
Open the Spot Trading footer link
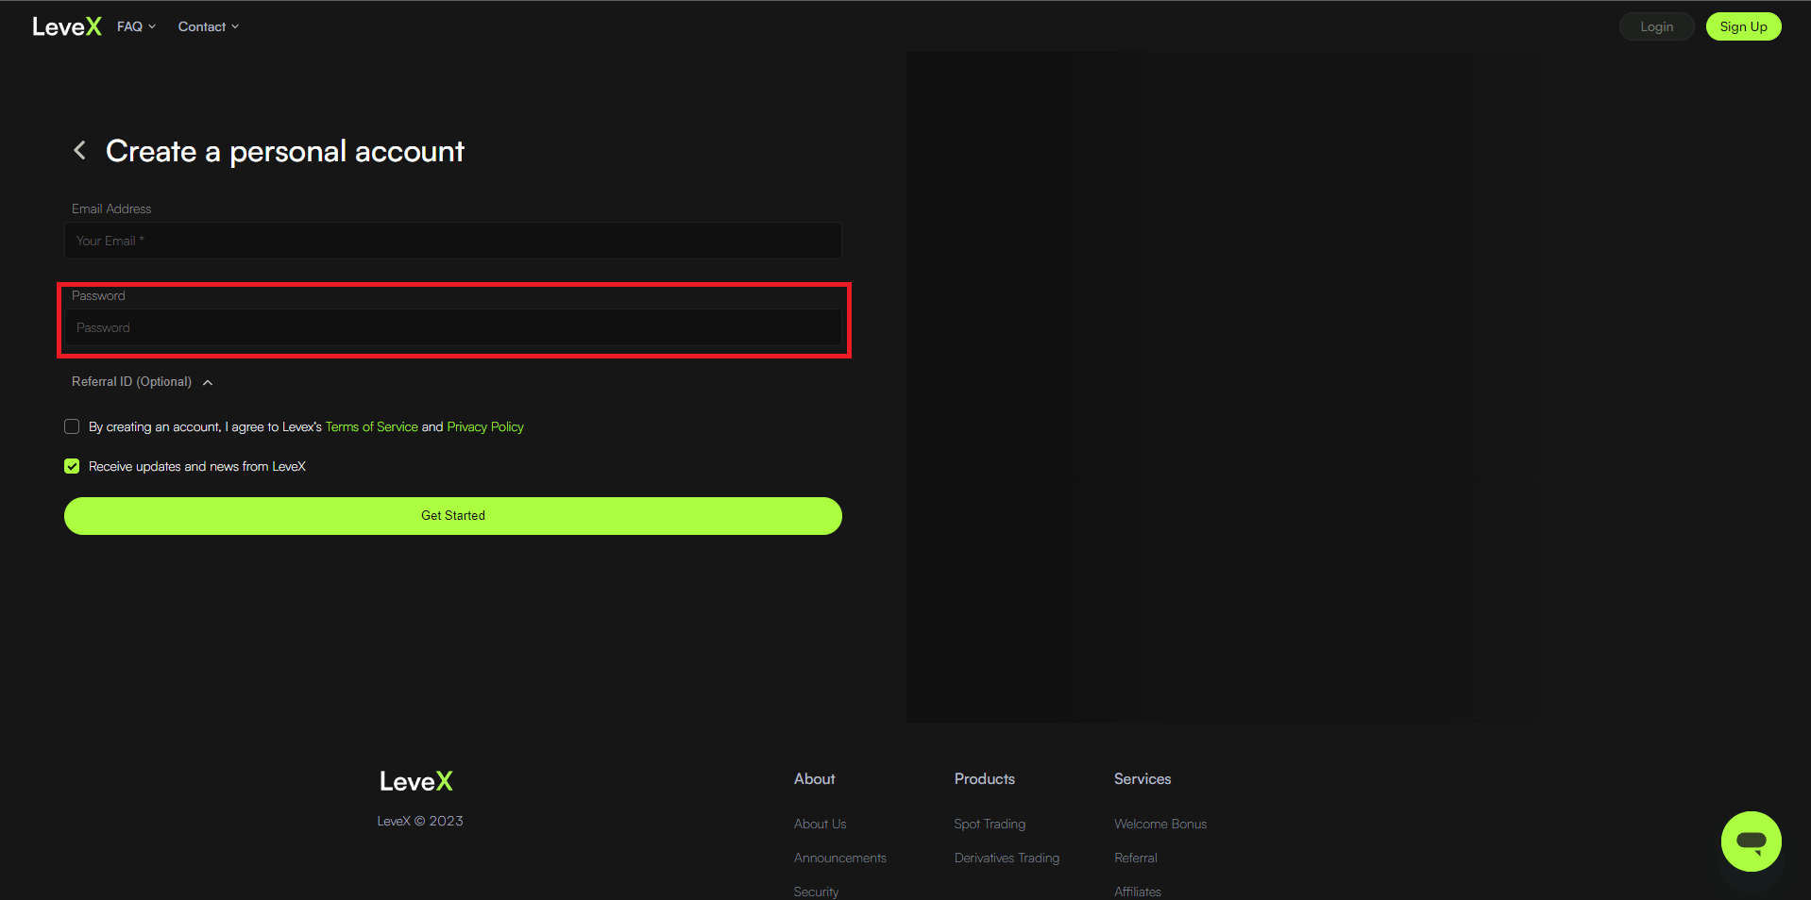990,824
